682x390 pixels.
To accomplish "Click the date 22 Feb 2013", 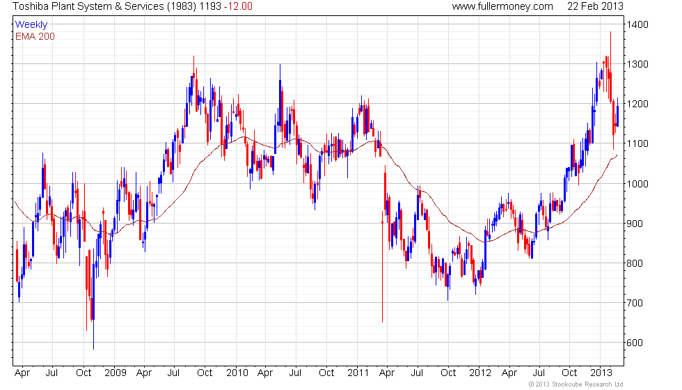I will coord(595,6).
